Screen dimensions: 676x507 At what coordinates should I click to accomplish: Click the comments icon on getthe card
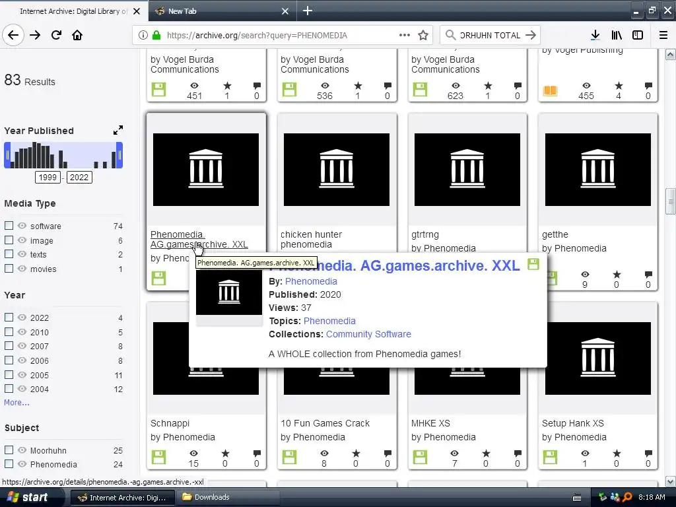point(648,274)
